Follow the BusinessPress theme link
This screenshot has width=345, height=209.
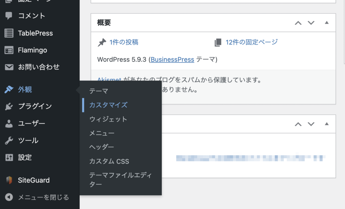click(x=172, y=60)
